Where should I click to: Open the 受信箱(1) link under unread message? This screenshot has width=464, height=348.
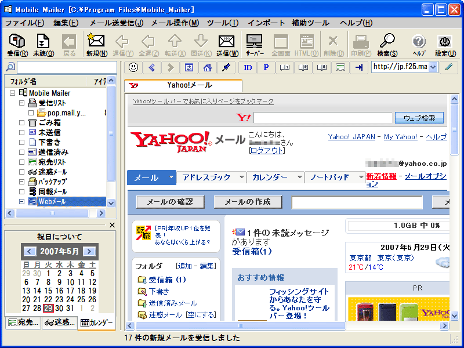tap(252, 252)
